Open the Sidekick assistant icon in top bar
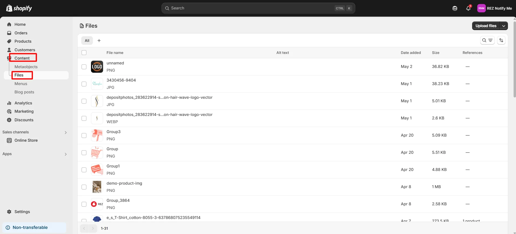The image size is (516, 234). click(x=455, y=8)
